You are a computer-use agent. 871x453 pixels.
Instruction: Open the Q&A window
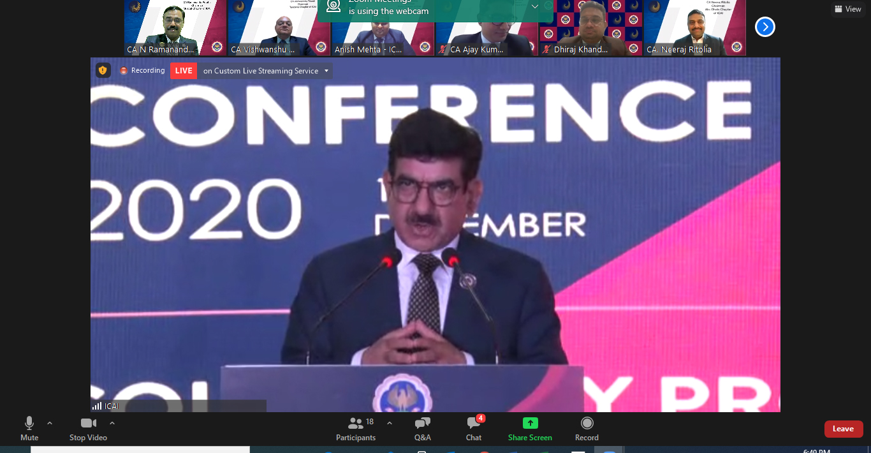pos(422,428)
